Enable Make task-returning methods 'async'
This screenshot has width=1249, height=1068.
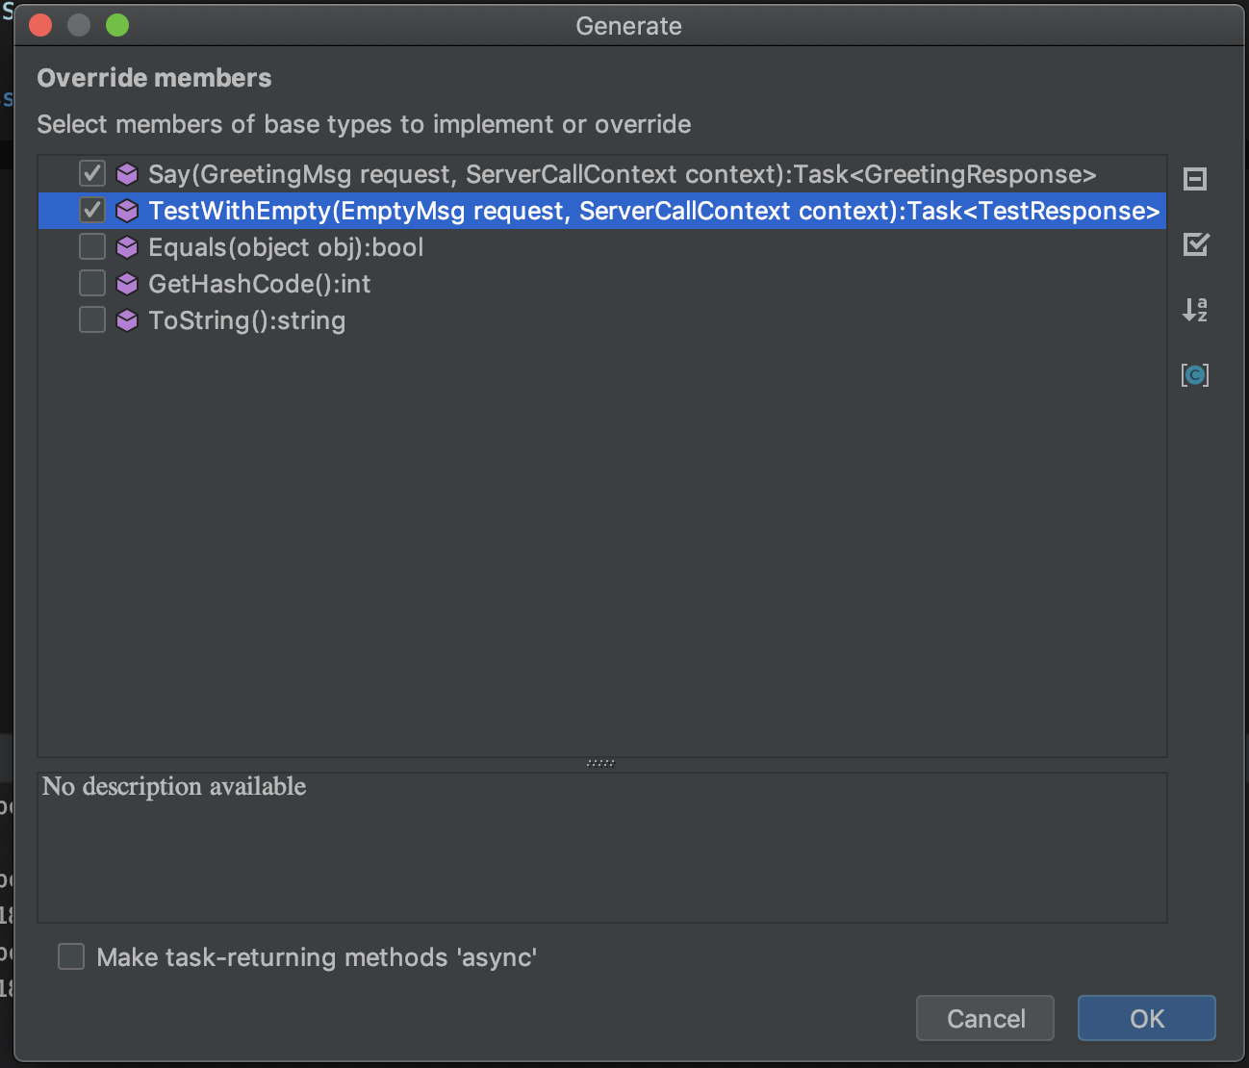pos(71,956)
